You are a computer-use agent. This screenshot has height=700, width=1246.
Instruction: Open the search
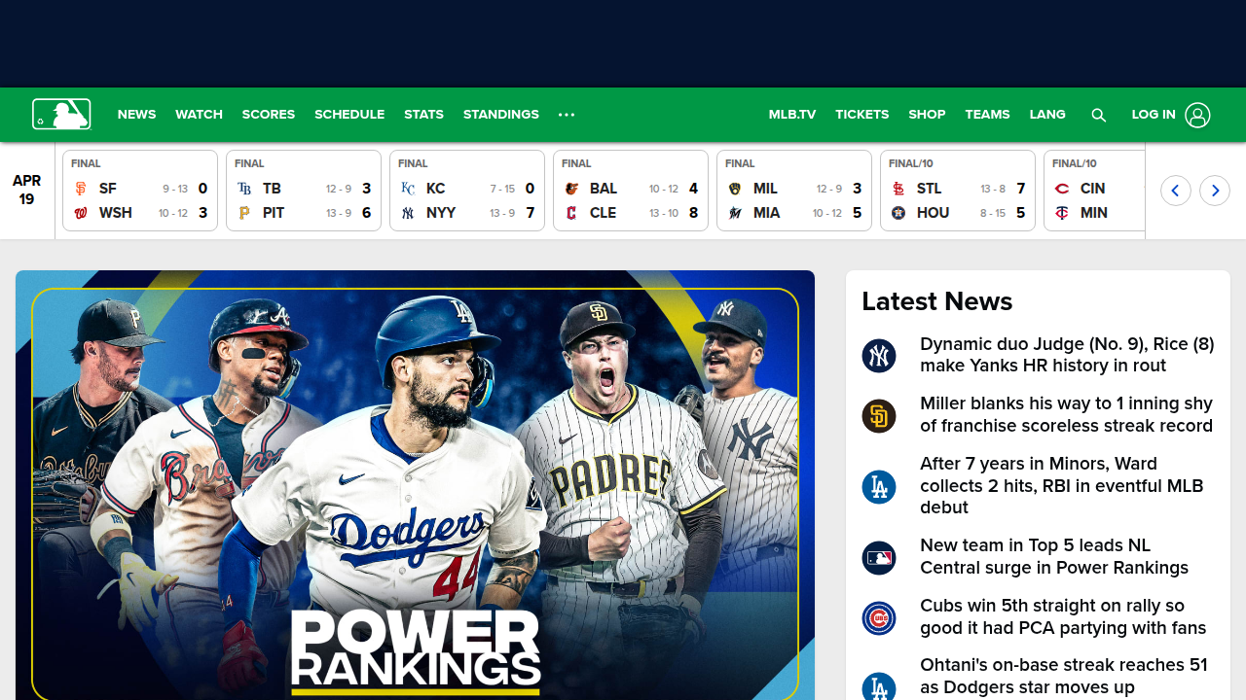(1099, 115)
